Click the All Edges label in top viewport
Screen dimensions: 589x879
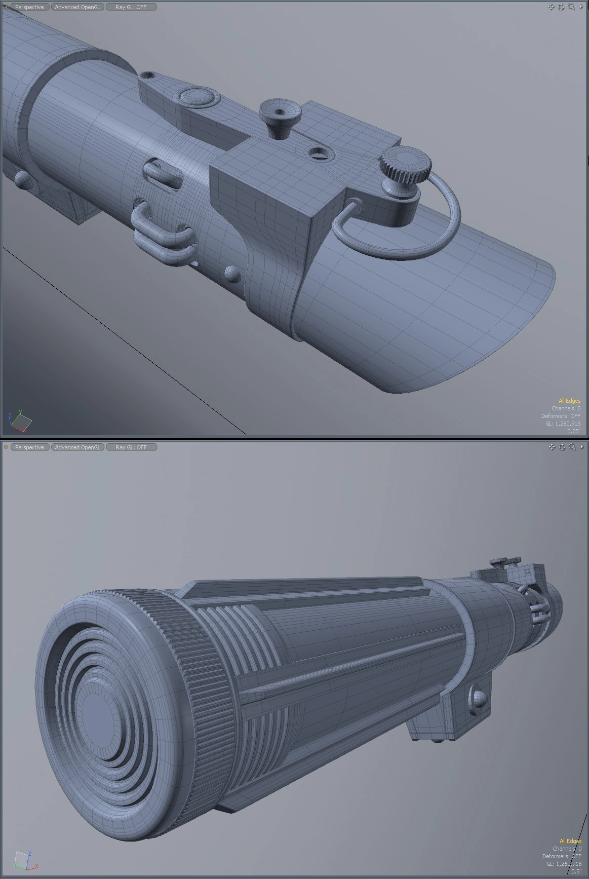pos(569,401)
